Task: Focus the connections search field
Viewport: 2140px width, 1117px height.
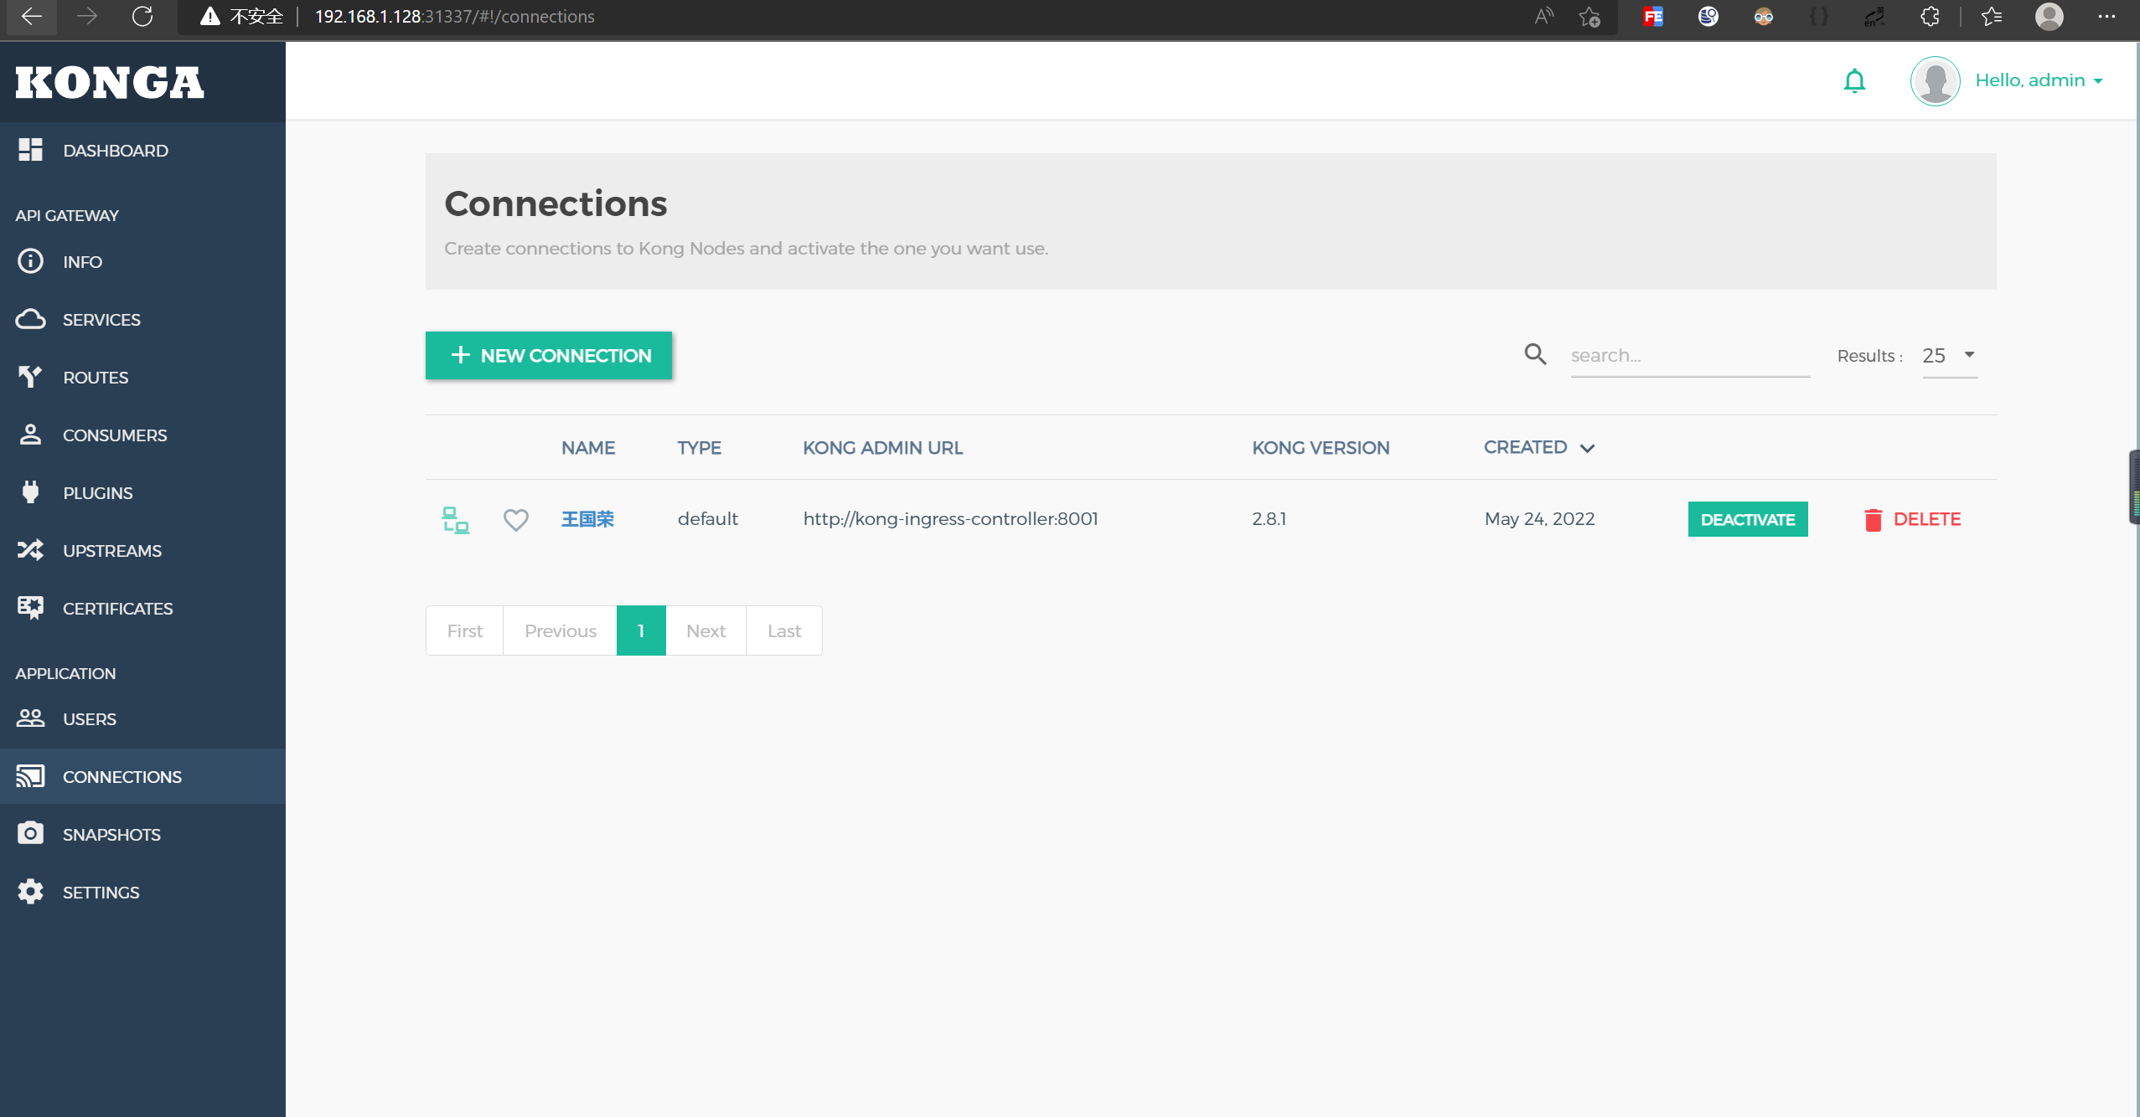Action: (x=1688, y=355)
